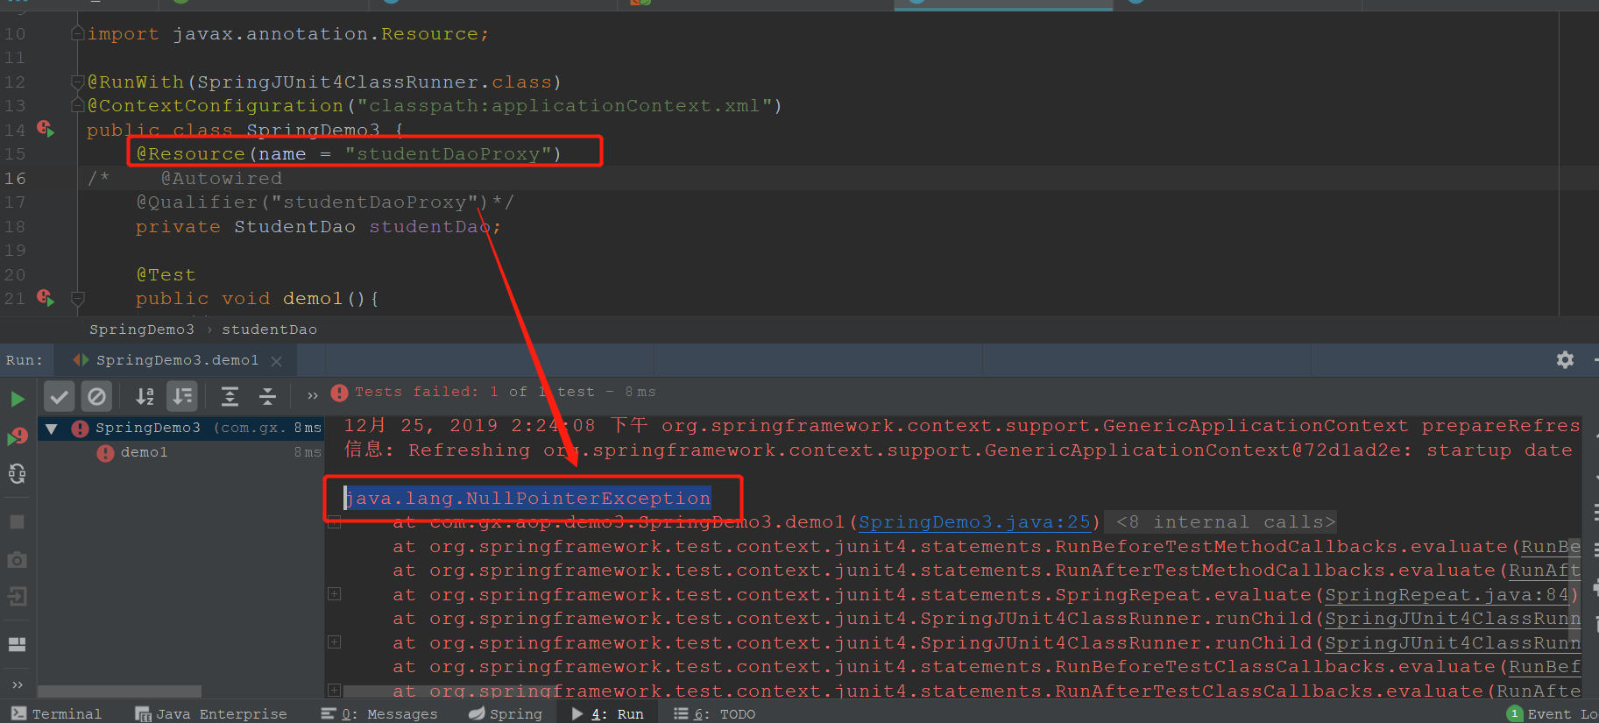Toggle auto-test rerun mode
This screenshot has height=723, width=1599.
point(17,474)
